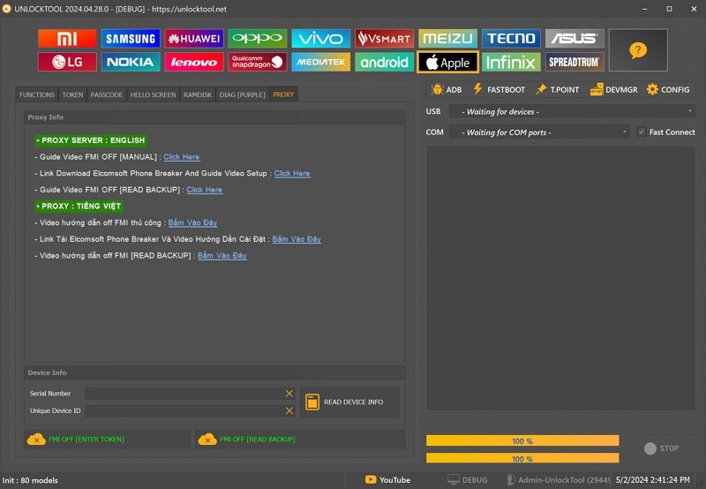Viewport: 706px width, 489px height.
Task: Open the CONFIG gear settings
Action: pos(668,89)
